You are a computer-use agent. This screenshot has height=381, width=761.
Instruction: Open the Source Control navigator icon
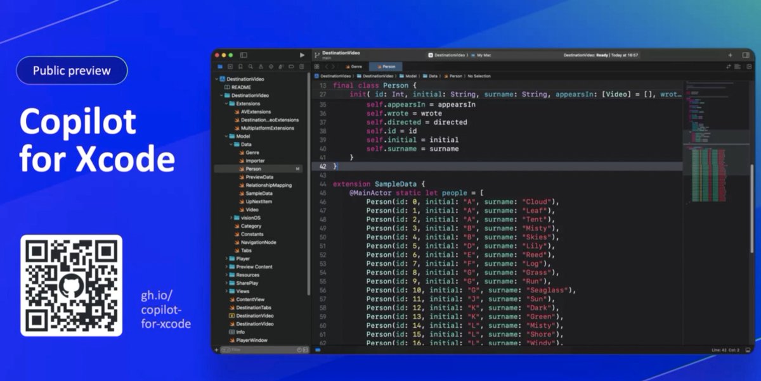[x=230, y=66]
